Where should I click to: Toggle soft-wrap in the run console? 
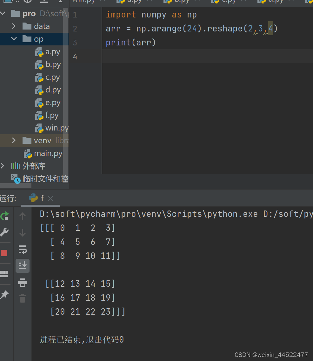[x=23, y=250]
